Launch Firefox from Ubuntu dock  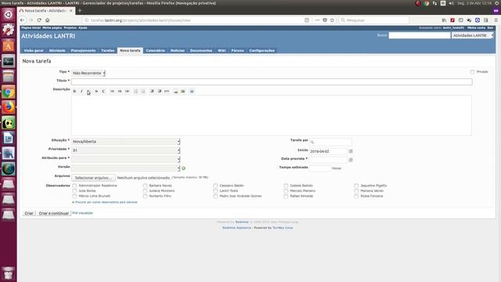click(9, 107)
